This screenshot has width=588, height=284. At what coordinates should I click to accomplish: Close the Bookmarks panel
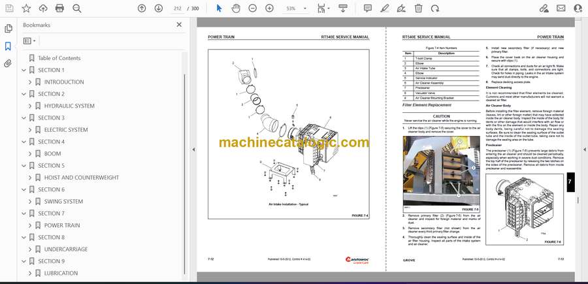179,25
